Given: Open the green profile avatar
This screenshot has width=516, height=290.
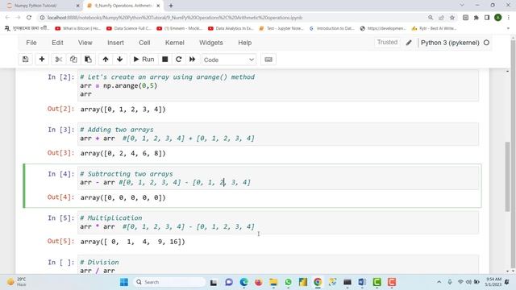Looking at the screenshot, I should pos(498,18).
